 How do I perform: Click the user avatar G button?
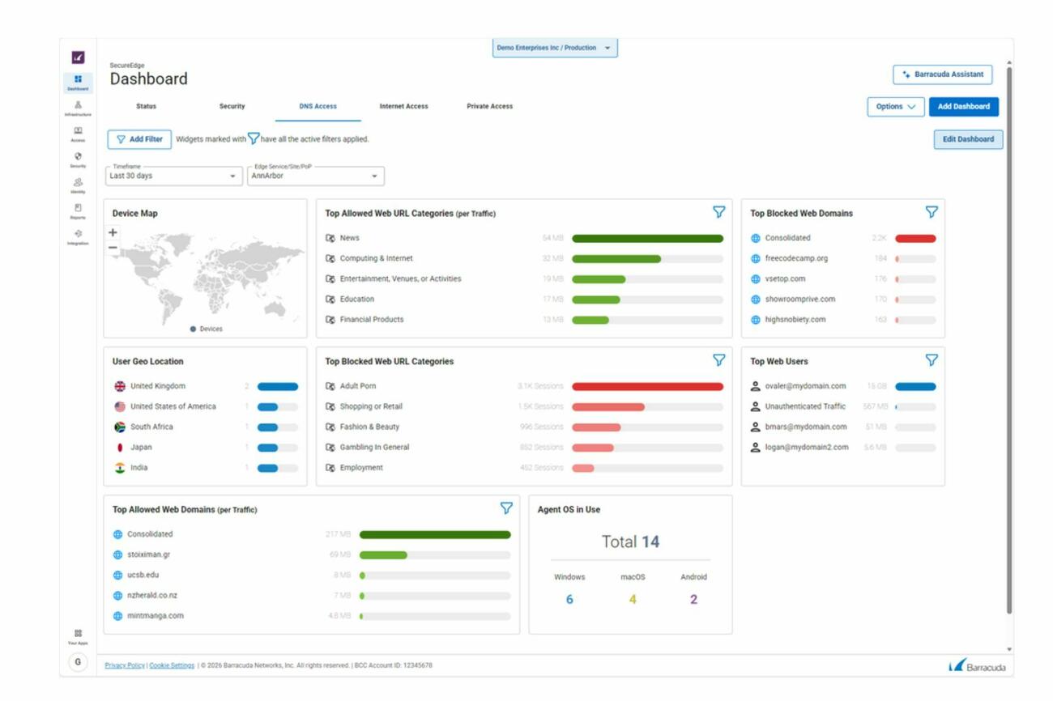[78, 662]
